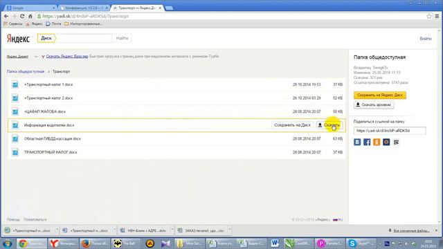
Task: Open the Импортированные bookmarks folder
Action: pos(83,24)
